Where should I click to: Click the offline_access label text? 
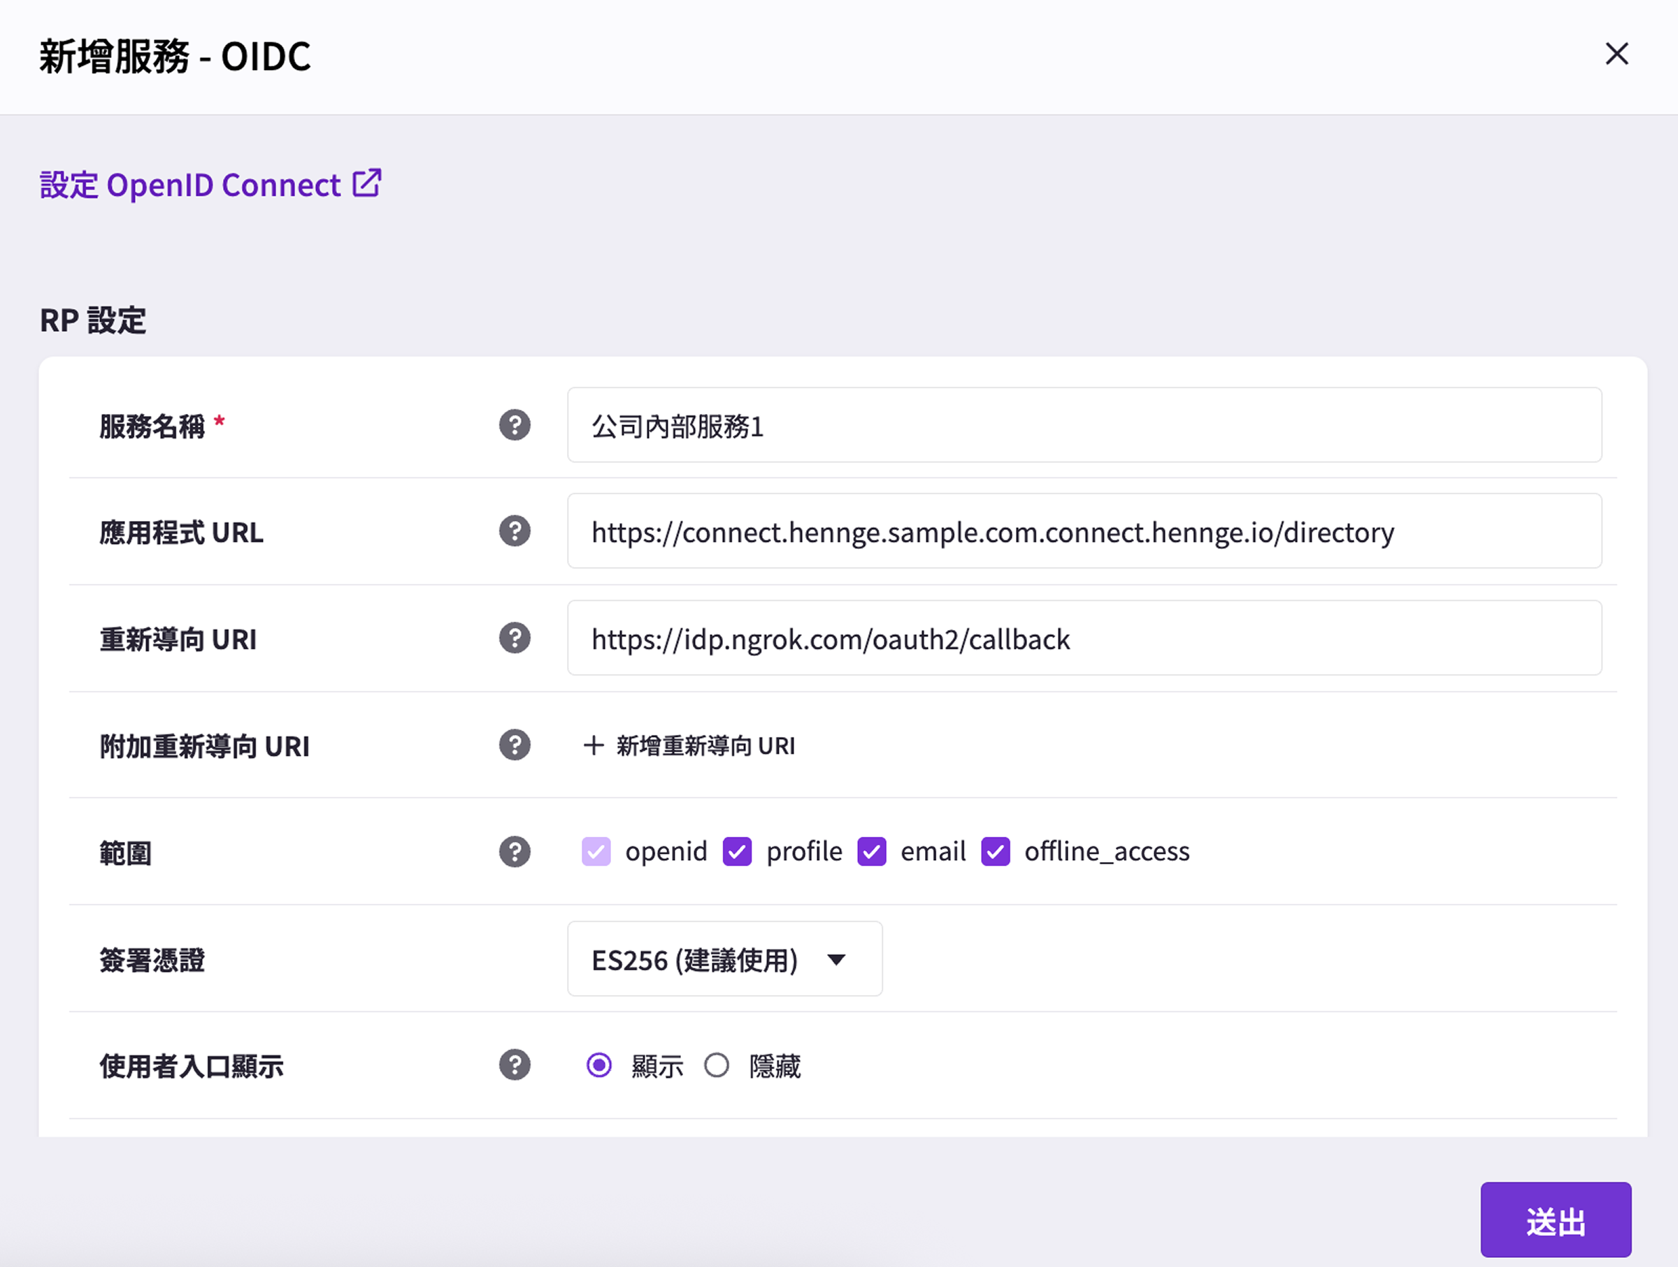click(1107, 852)
